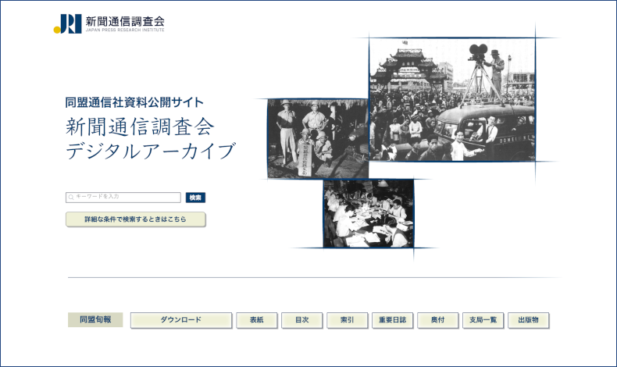Screen dimensions: 617x367
Task: Click the 新聞通信調査会 text beside the logo
Action: coord(125,20)
